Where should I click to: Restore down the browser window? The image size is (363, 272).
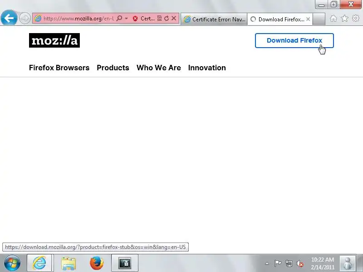click(334, 5)
